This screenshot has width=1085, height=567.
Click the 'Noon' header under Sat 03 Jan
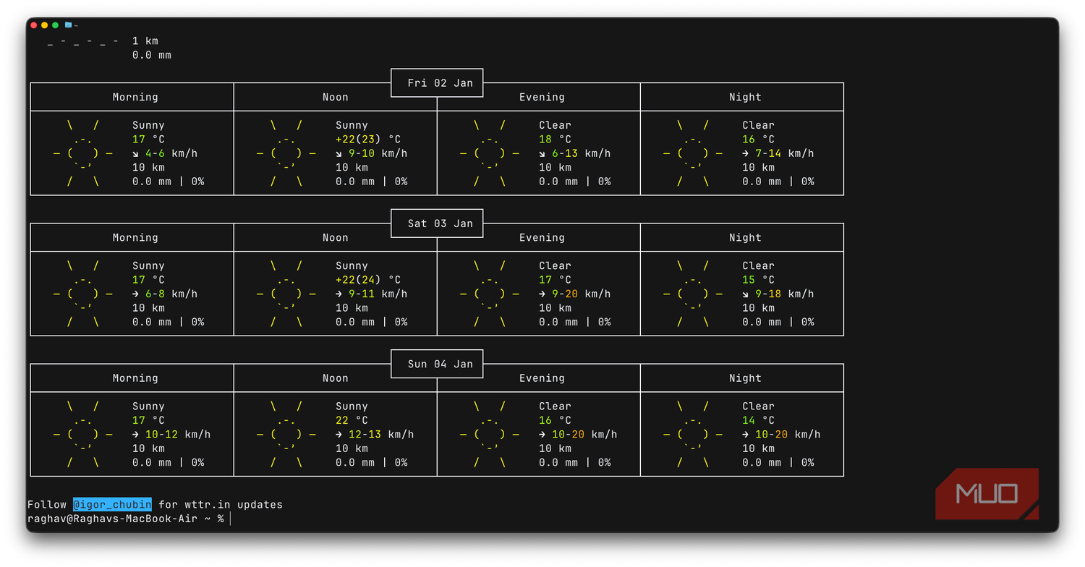click(x=336, y=237)
